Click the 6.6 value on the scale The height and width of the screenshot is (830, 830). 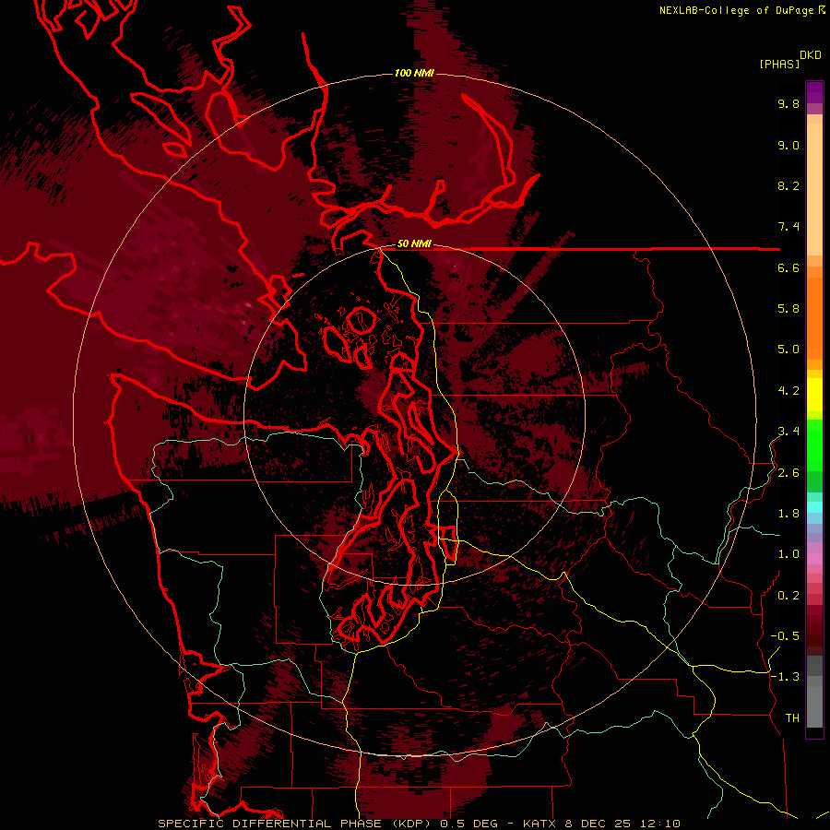click(x=788, y=267)
